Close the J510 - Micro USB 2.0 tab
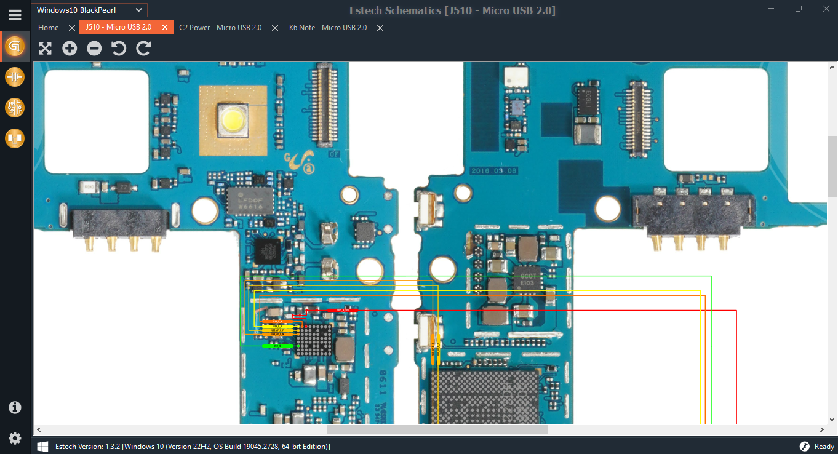This screenshot has height=454, width=838. pos(165,28)
